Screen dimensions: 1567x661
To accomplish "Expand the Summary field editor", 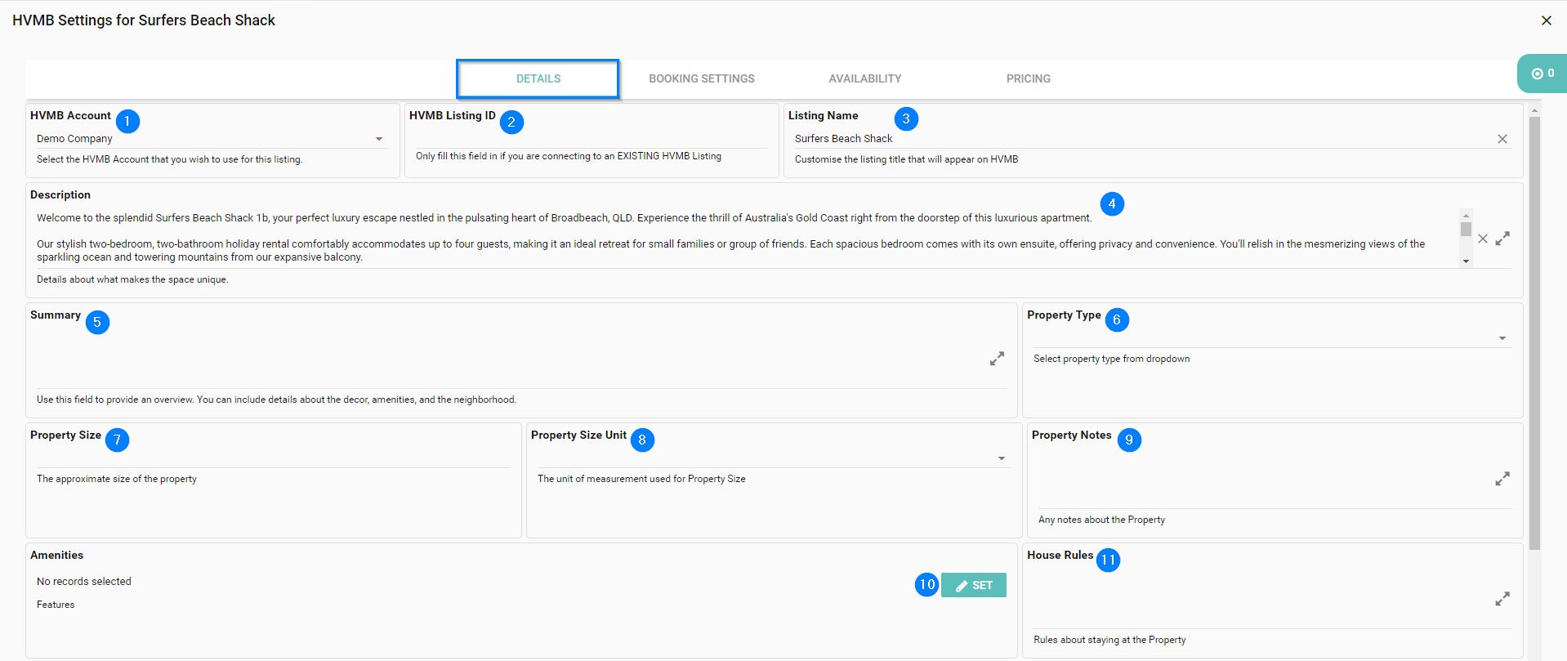I will [997, 359].
